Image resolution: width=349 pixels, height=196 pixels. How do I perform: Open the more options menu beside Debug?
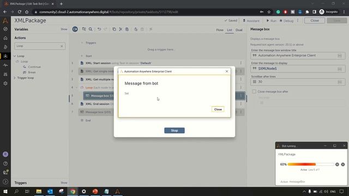pos(298,21)
